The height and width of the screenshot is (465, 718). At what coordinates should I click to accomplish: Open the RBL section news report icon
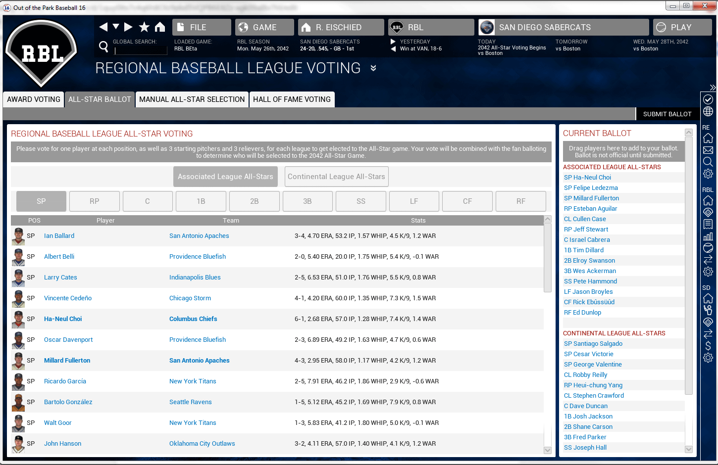click(x=708, y=224)
